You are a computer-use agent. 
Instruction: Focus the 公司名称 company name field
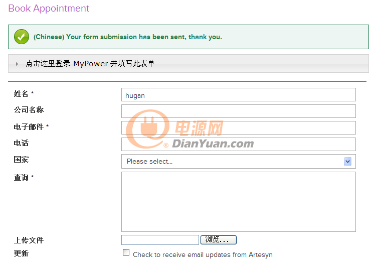pyautogui.click(x=239, y=111)
